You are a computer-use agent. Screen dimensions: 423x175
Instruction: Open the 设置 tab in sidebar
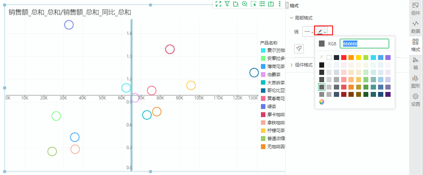coord(415,99)
